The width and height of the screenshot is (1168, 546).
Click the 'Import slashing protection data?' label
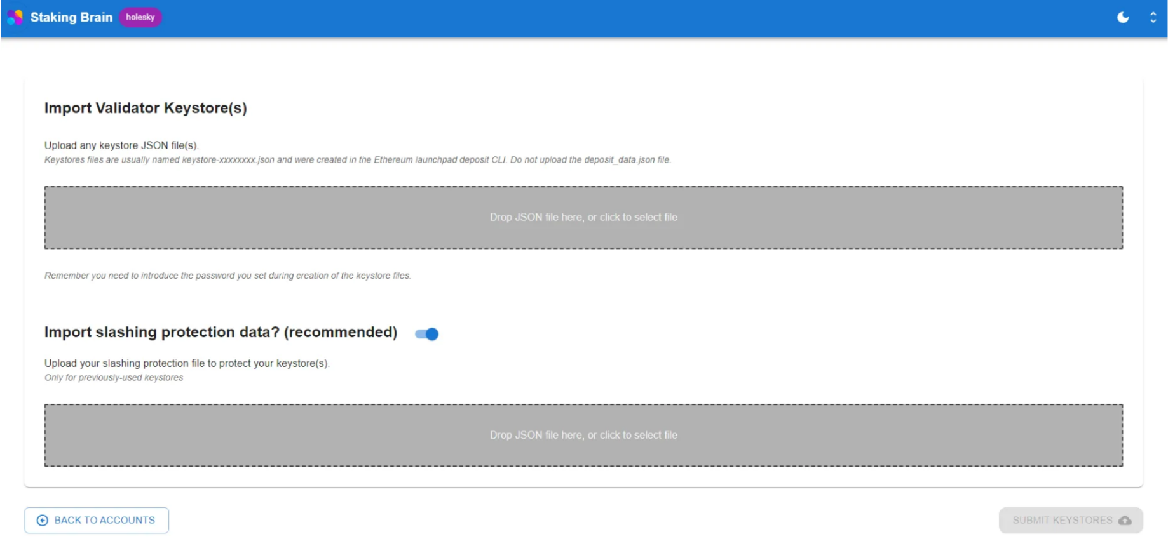click(x=221, y=332)
